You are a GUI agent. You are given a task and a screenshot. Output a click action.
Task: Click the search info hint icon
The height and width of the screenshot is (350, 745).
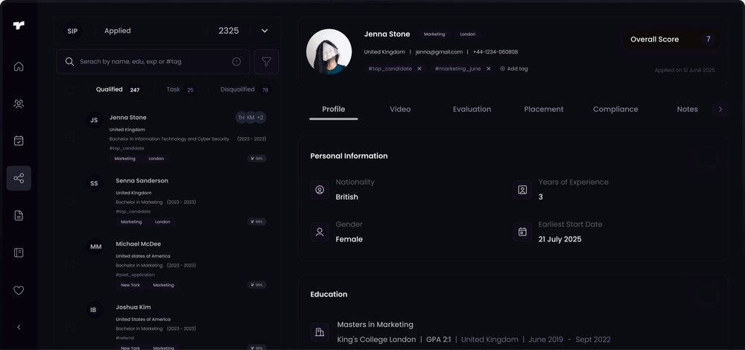[x=236, y=62]
